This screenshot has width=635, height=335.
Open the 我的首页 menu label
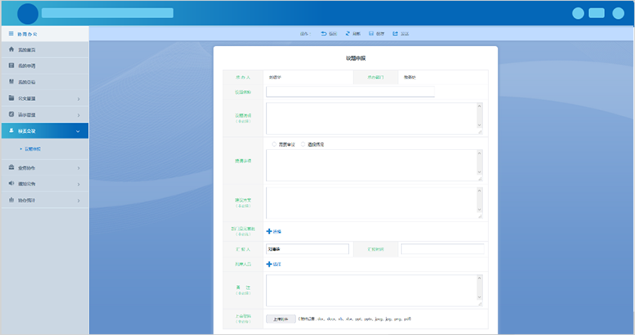click(x=26, y=50)
